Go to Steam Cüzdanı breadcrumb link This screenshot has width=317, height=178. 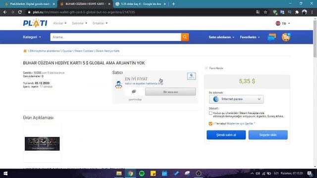(84, 51)
